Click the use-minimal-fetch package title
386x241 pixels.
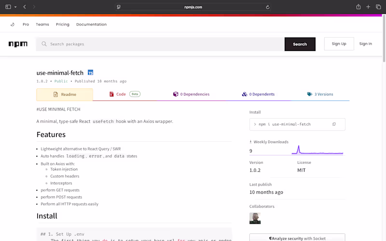[60, 73]
